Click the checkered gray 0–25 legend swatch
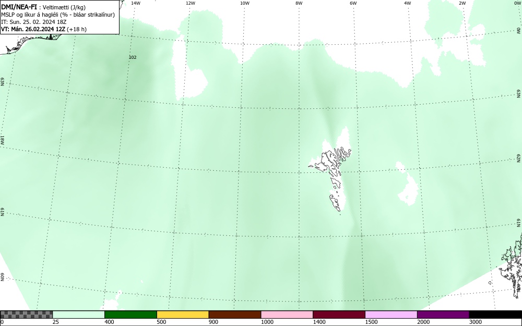 pyautogui.click(x=26, y=315)
